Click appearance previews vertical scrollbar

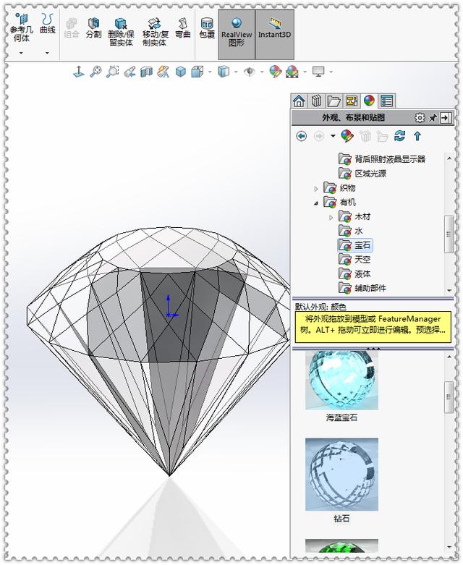coord(449,397)
